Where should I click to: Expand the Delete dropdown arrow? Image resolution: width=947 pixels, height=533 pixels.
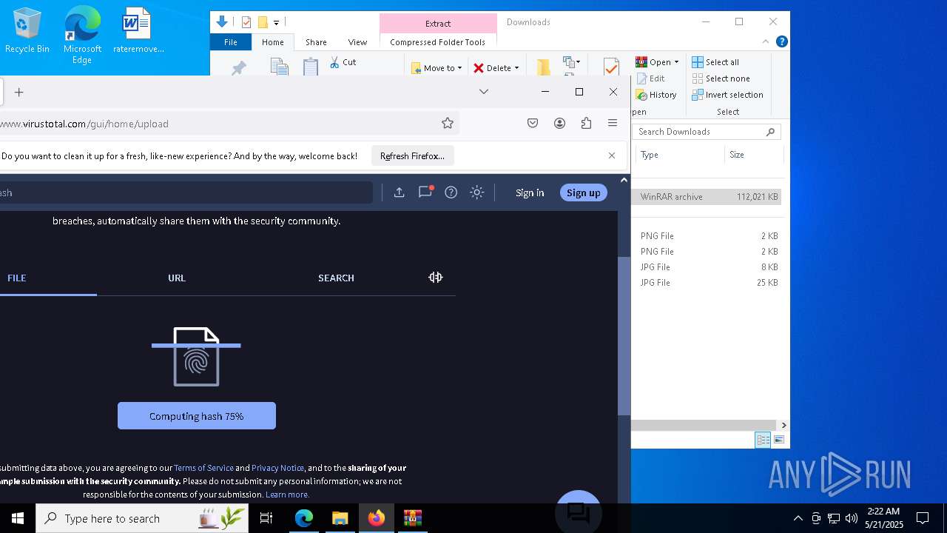coord(516,68)
